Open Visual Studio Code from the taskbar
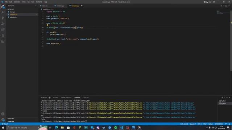Image resolution: width=232 pixels, height=130 pixels. (x=121, y=127)
